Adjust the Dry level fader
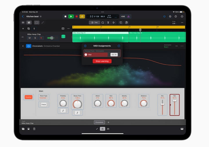 coord(162,105)
